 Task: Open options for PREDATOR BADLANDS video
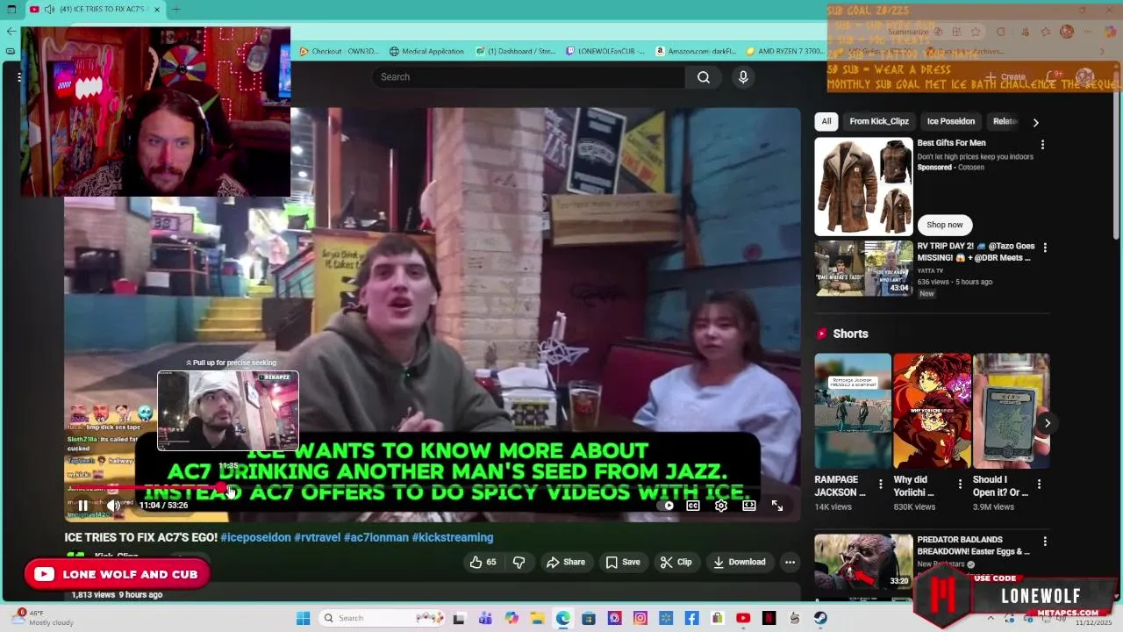click(x=1044, y=541)
